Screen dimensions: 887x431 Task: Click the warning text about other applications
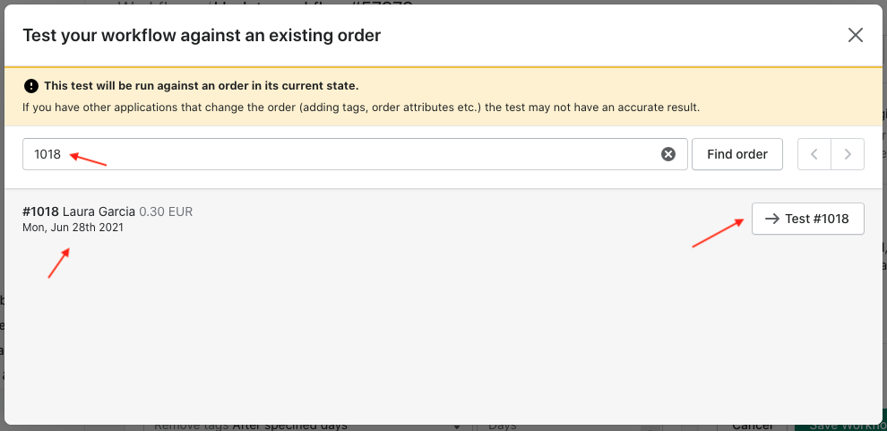coord(361,107)
